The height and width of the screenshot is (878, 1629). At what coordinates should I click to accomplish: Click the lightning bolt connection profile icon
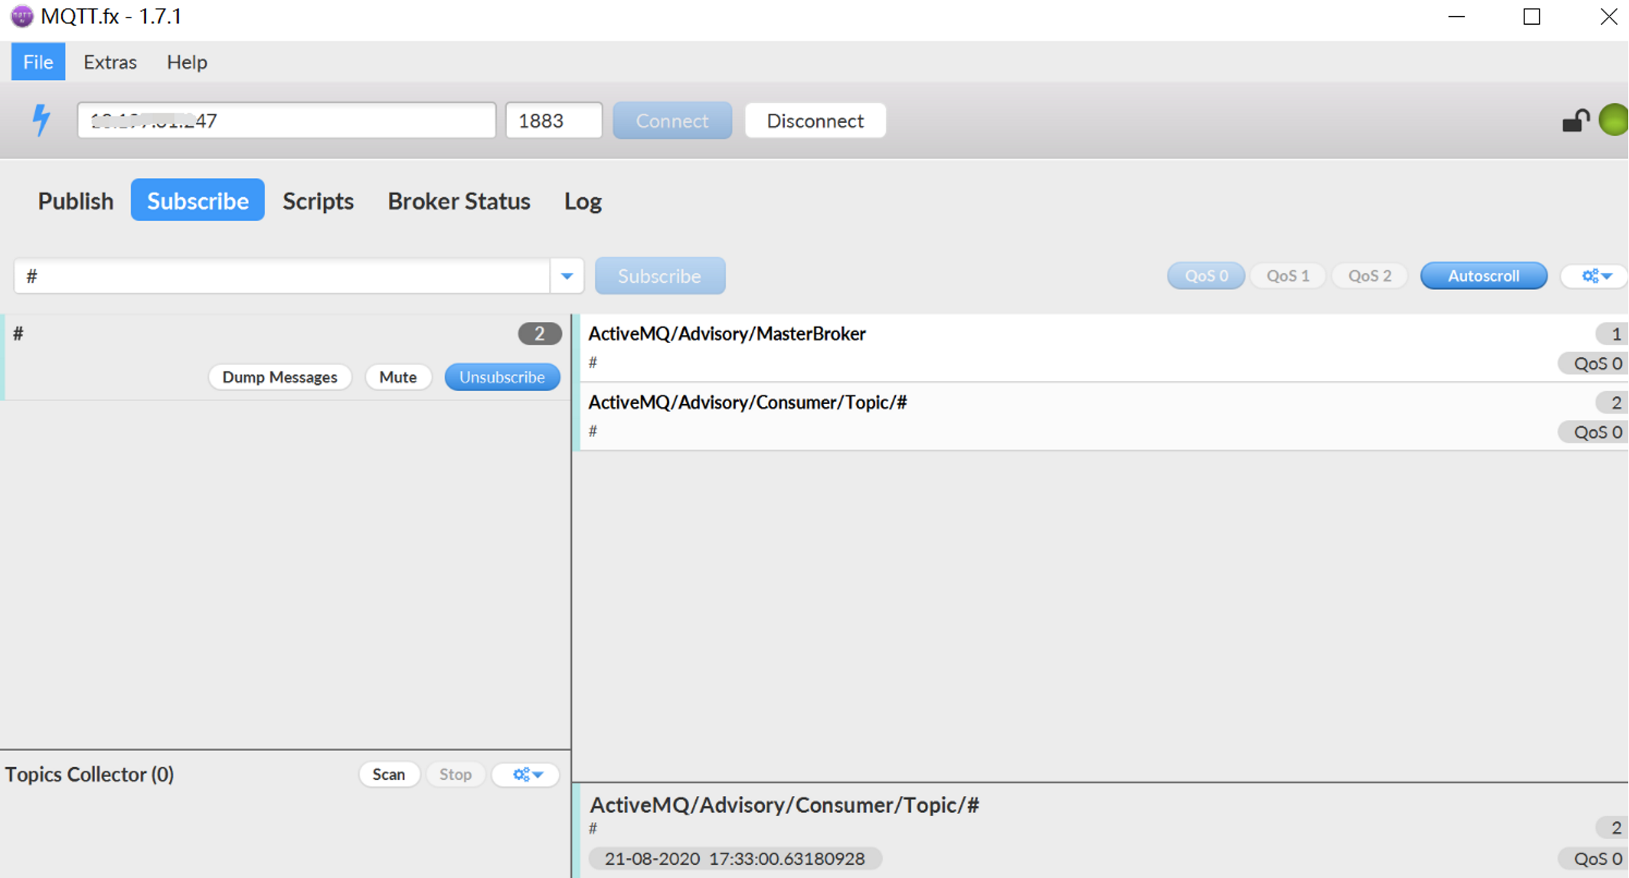pyautogui.click(x=41, y=120)
